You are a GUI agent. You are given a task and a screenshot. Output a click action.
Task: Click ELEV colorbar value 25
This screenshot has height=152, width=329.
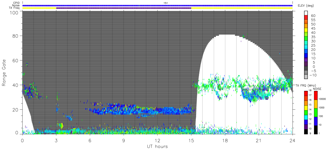(x=314, y=46)
